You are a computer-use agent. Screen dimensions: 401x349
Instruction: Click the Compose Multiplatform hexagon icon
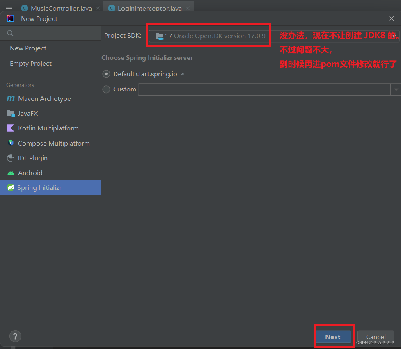coord(11,143)
